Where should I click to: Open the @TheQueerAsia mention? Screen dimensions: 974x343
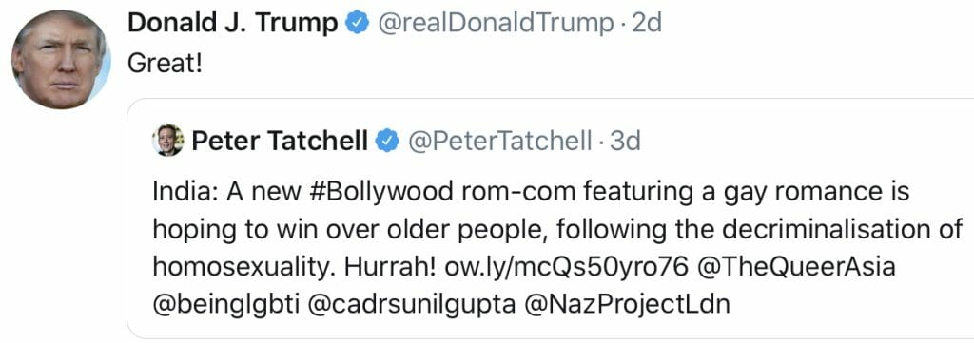[796, 267]
